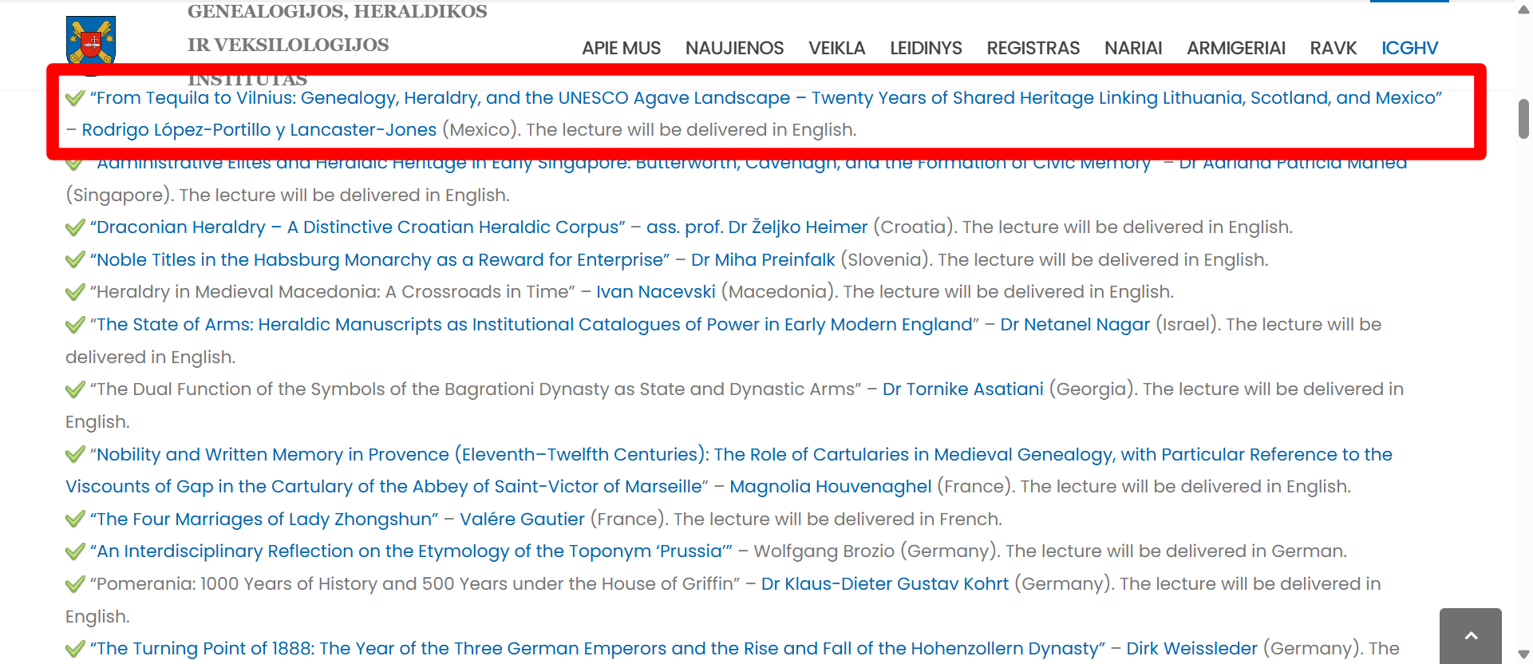Click the Wolfgang Brozio name text
The height and width of the screenshot is (664, 1533).
[824, 551]
